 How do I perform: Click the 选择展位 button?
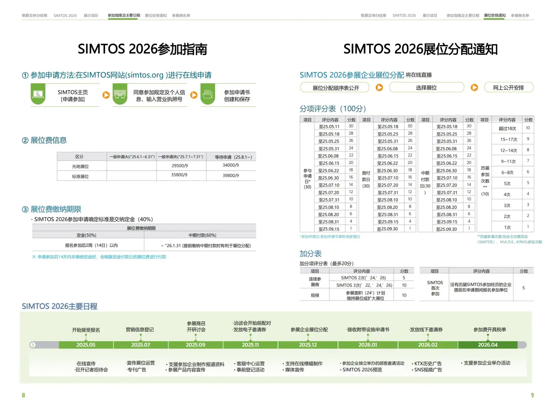pyautogui.click(x=427, y=87)
